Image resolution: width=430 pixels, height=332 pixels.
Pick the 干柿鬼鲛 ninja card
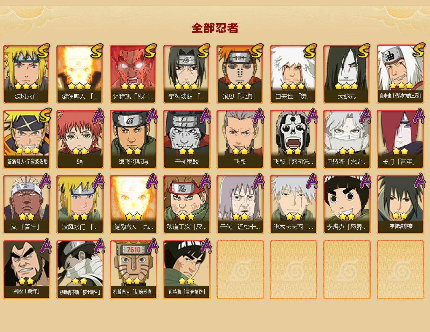tap(187, 139)
